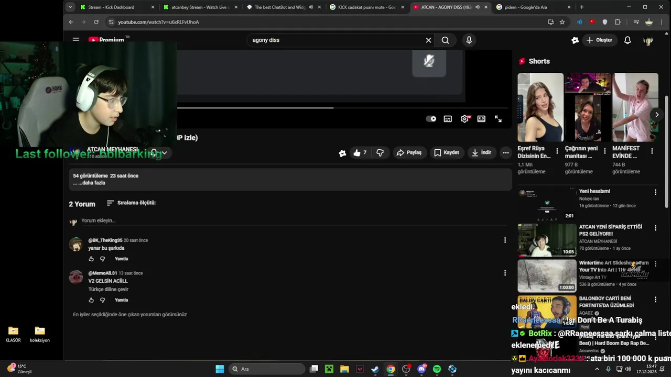Switch to "pidem - Google'da Ara" tab
This screenshot has height=377, width=671.
coord(533,7)
